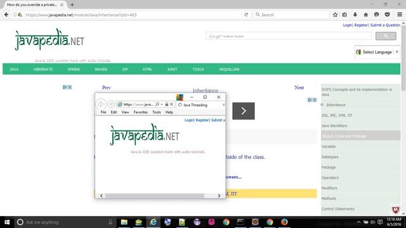This screenshot has height=228, width=406.
Task: Show hidden system tray icons
Action: pyautogui.click(x=358, y=222)
